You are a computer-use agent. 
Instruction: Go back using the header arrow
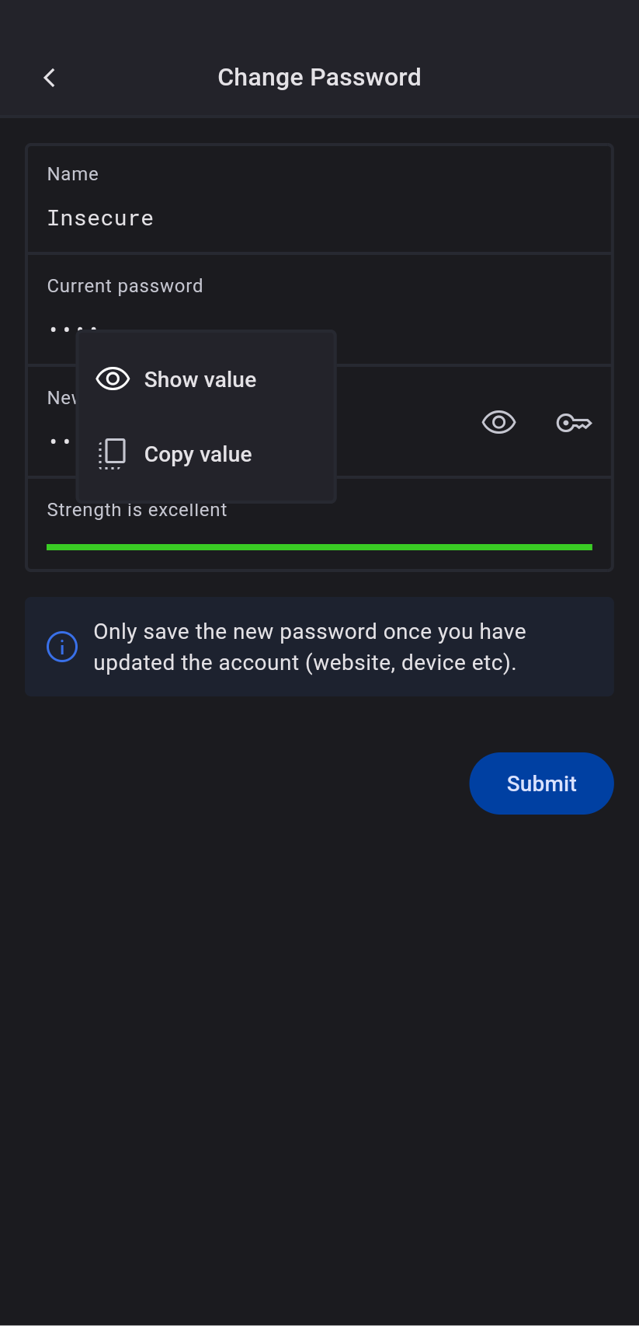coord(50,78)
